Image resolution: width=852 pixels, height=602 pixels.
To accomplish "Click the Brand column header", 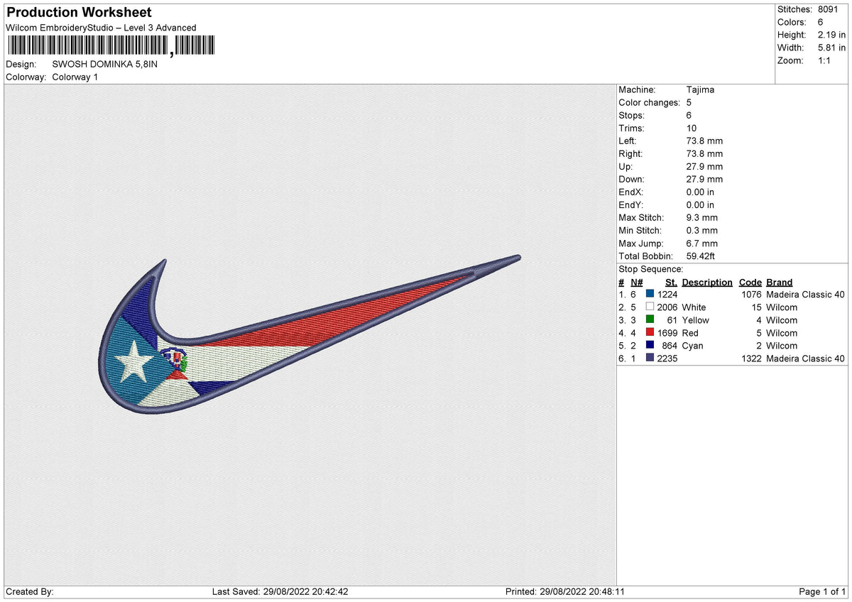I will [x=780, y=282].
